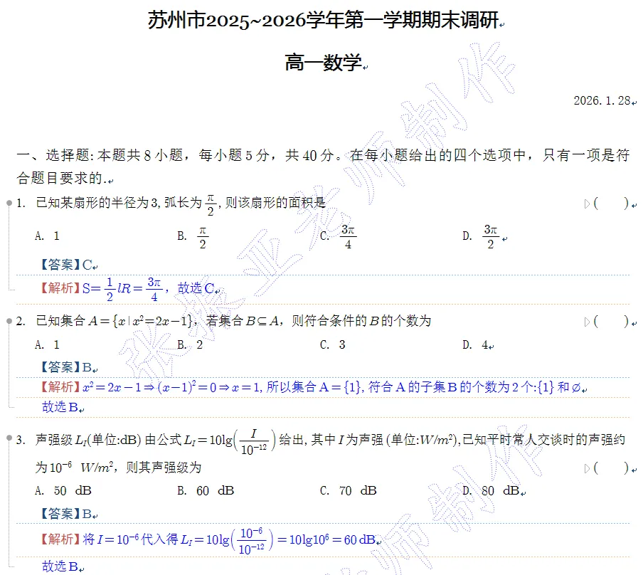This screenshot has width=643, height=575.
Task: Select option C. 70 dB
Action: tap(348, 491)
